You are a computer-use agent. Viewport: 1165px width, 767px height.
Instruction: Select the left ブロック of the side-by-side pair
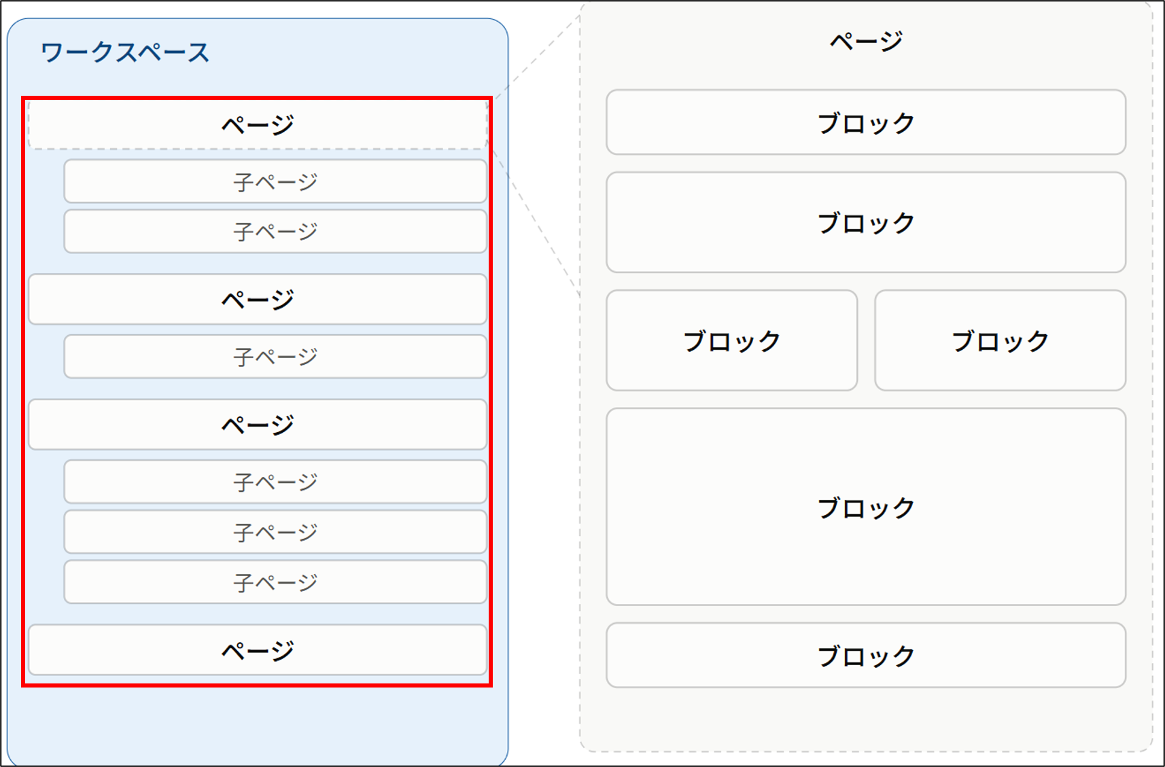732,340
